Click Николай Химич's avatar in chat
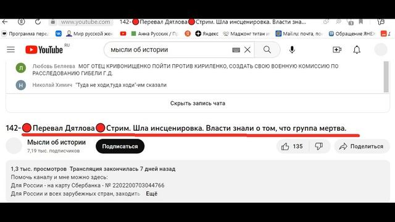 (x=20, y=85)
